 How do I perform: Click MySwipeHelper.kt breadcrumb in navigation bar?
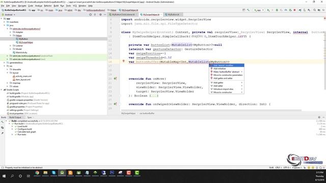coord(128,10)
